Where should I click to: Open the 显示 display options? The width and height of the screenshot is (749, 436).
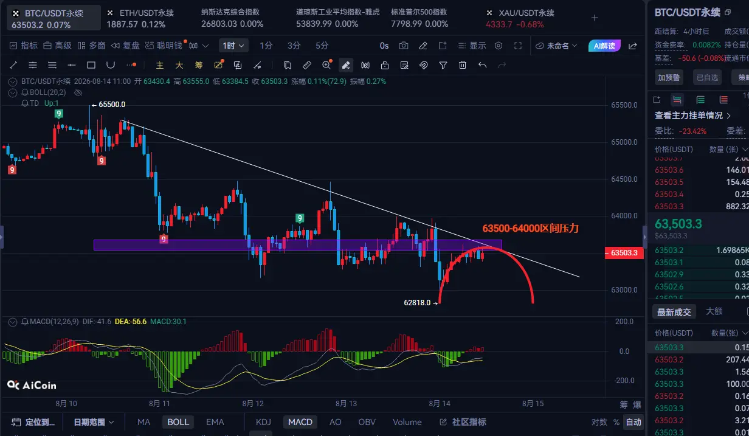pos(471,46)
